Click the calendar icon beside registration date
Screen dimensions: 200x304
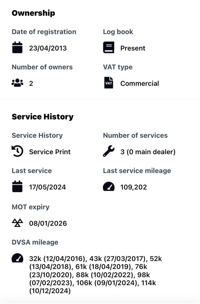[17, 48]
